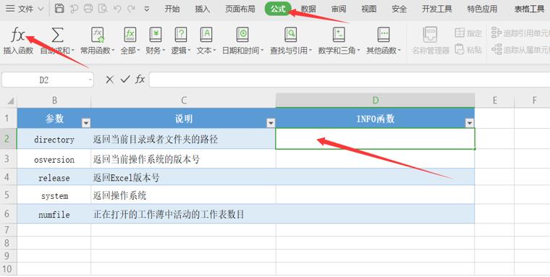Click the fx icon in formula bar
Screen dimensions: 550x277
click(140, 80)
